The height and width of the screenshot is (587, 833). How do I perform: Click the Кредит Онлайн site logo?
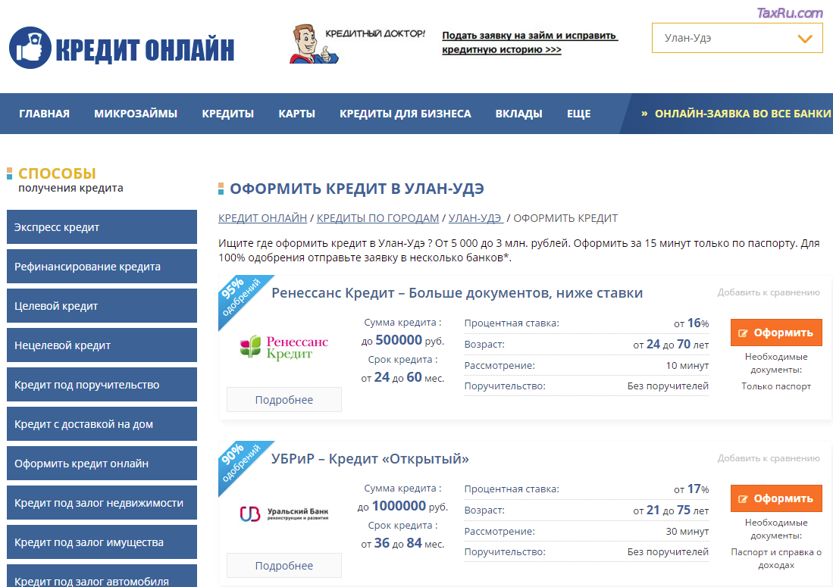coord(122,48)
